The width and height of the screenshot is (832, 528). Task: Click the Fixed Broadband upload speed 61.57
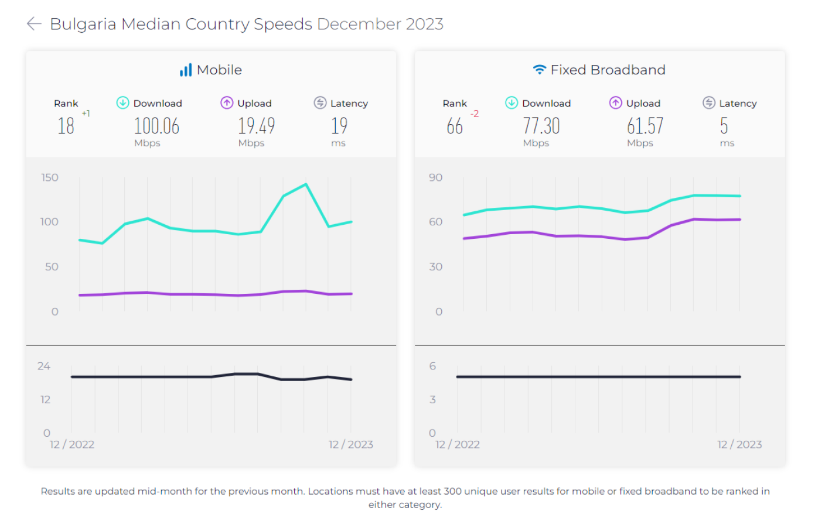coord(645,126)
